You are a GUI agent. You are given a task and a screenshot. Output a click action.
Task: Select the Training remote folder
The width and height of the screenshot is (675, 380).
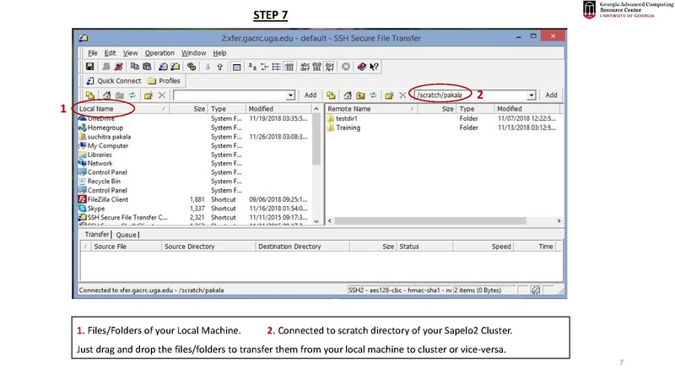(348, 128)
